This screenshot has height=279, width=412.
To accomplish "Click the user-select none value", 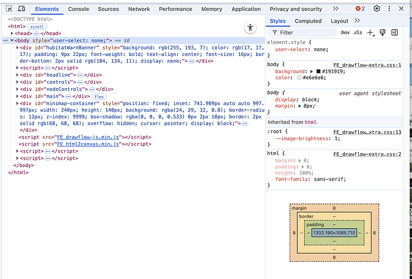I will coord(320,49).
